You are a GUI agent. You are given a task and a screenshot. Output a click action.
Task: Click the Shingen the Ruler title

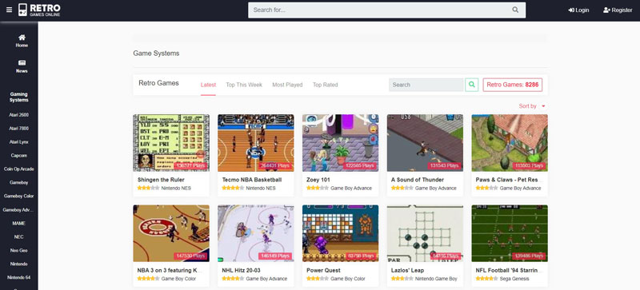161,180
